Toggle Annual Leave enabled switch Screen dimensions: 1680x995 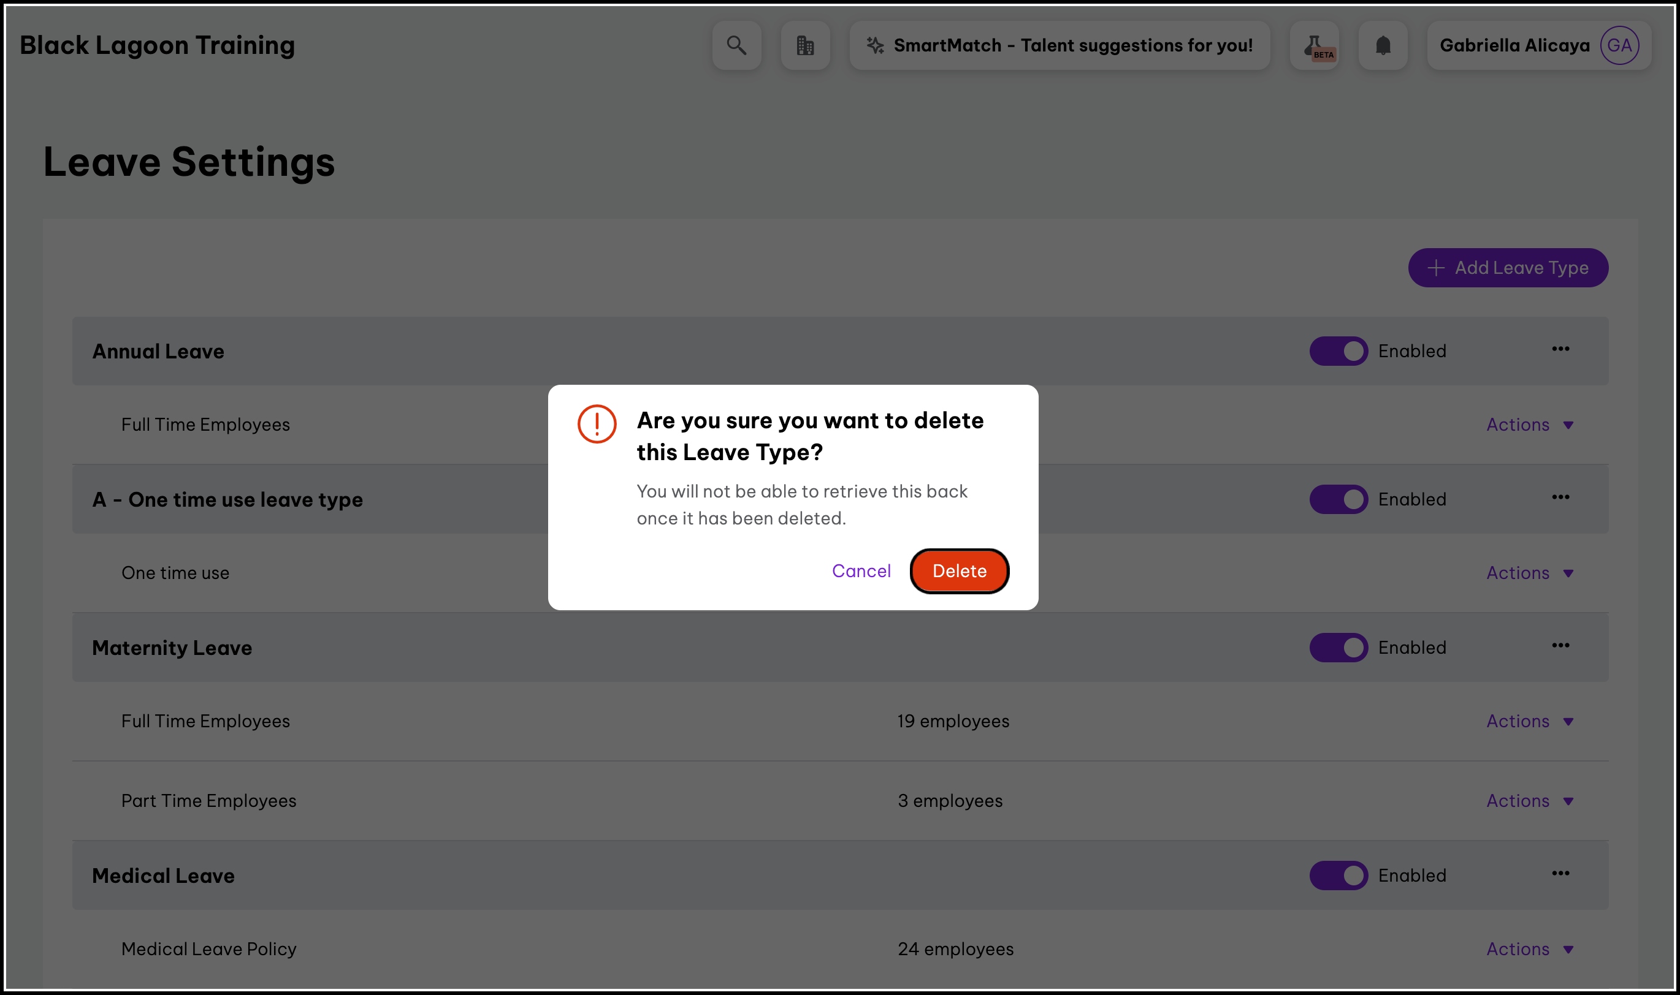pos(1338,351)
